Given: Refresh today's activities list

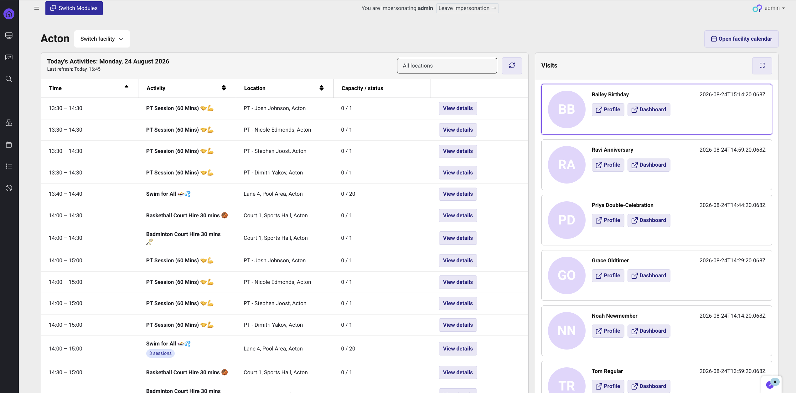Looking at the screenshot, I should (512, 66).
